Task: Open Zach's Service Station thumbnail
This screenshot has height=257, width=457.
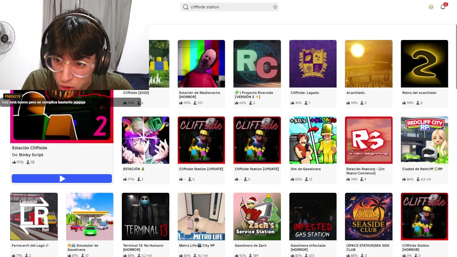Action: (257, 216)
